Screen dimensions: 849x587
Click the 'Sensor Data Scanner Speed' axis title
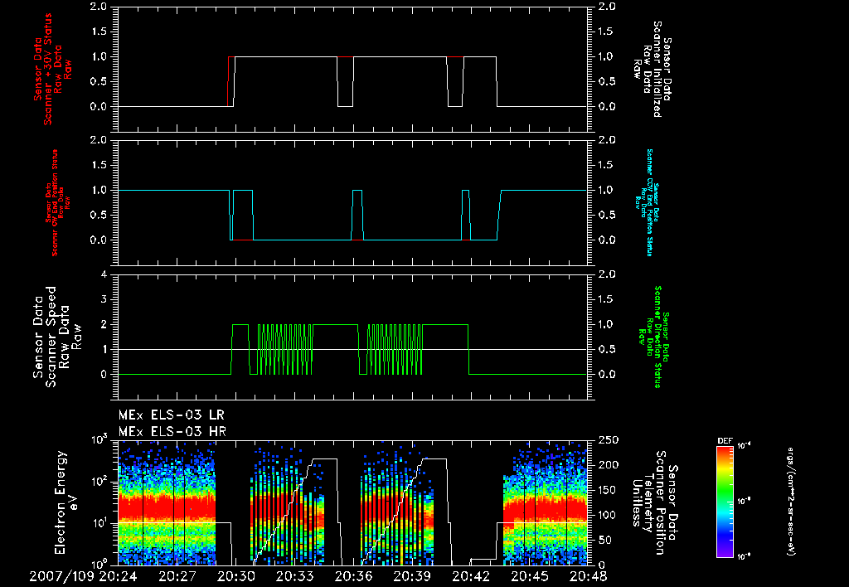(x=57, y=337)
